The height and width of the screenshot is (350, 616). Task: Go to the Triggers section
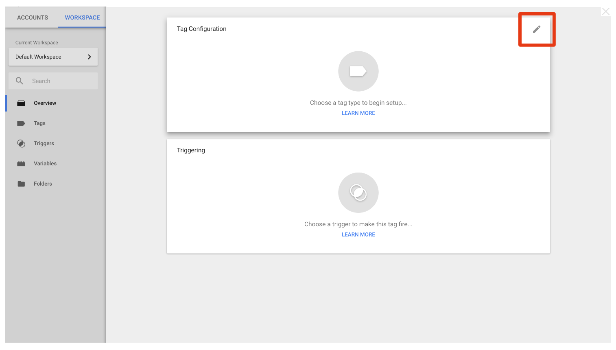point(44,144)
